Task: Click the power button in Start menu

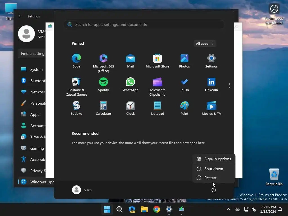Action: pyautogui.click(x=214, y=190)
